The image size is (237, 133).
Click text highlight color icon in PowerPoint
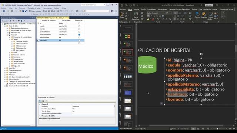[x=148, y=19]
